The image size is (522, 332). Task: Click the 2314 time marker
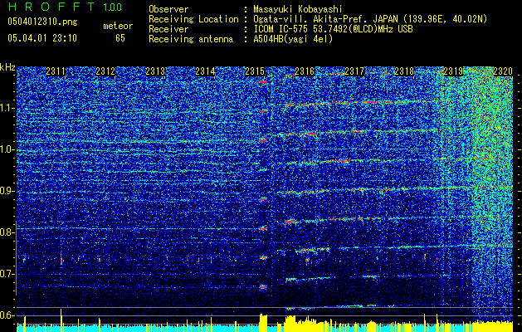pos(205,71)
